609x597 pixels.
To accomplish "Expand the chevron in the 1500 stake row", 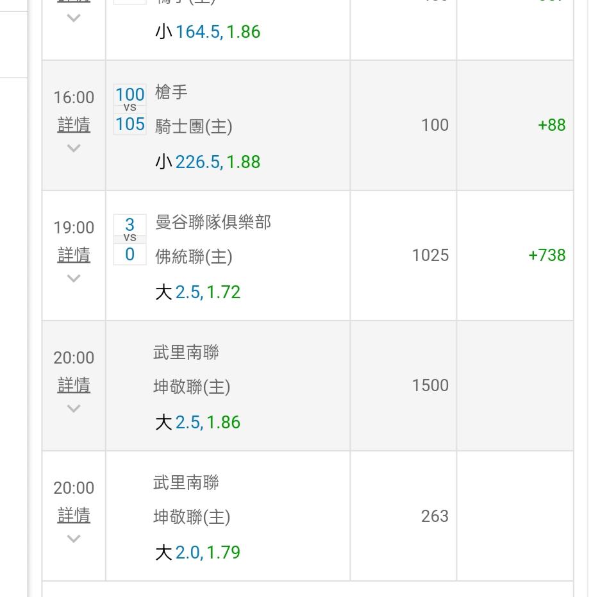I will tap(74, 409).
